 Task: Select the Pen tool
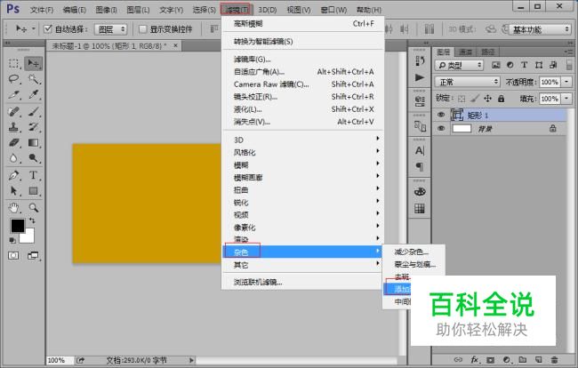[x=13, y=175]
